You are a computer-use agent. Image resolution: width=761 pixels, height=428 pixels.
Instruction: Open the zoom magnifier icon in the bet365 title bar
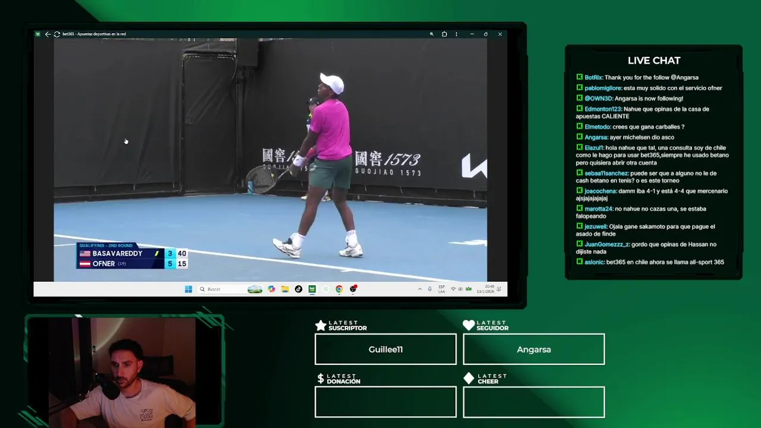click(432, 34)
